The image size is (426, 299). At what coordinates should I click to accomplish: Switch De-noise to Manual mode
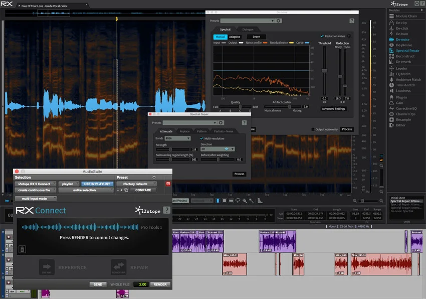tap(220, 37)
